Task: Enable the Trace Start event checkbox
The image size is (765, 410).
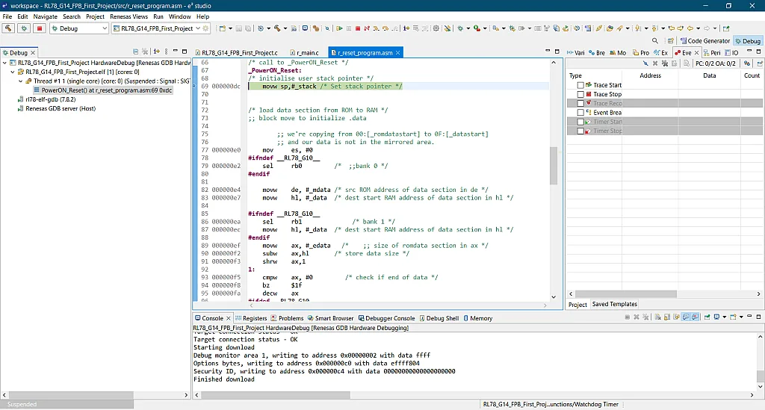Action: click(x=580, y=85)
